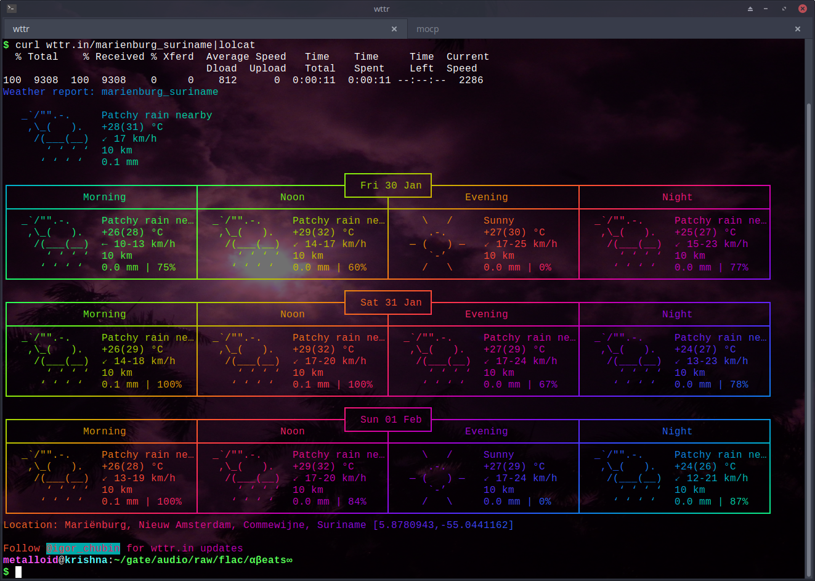The height and width of the screenshot is (581, 815).
Task: Open the terminal window menu icon
Action: click(12, 9)
